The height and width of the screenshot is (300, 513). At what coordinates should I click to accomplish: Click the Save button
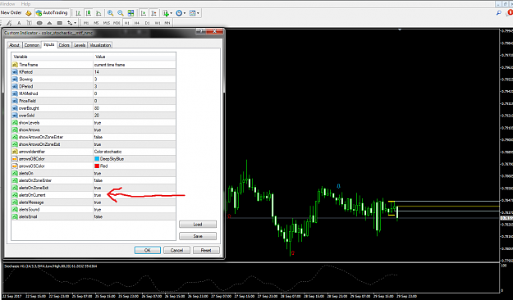click(x=198, y=236)
